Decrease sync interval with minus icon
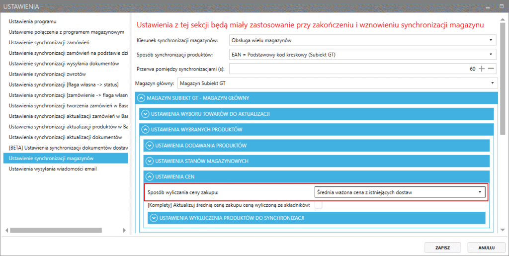Image resolution: width=509 pixels, height=256 pixels. click(491, 69)
